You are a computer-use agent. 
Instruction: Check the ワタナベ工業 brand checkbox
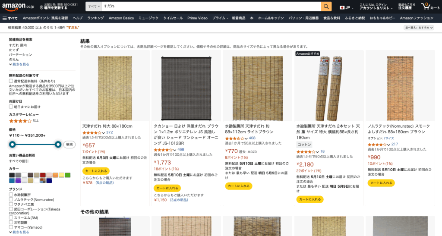[x=11, y=204]
